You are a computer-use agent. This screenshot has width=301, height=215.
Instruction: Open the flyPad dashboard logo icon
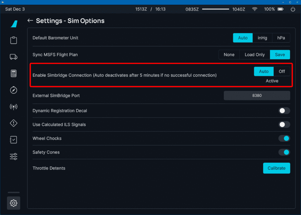13,24
